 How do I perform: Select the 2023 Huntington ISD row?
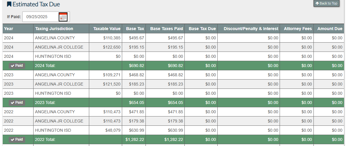click(53, 93)
